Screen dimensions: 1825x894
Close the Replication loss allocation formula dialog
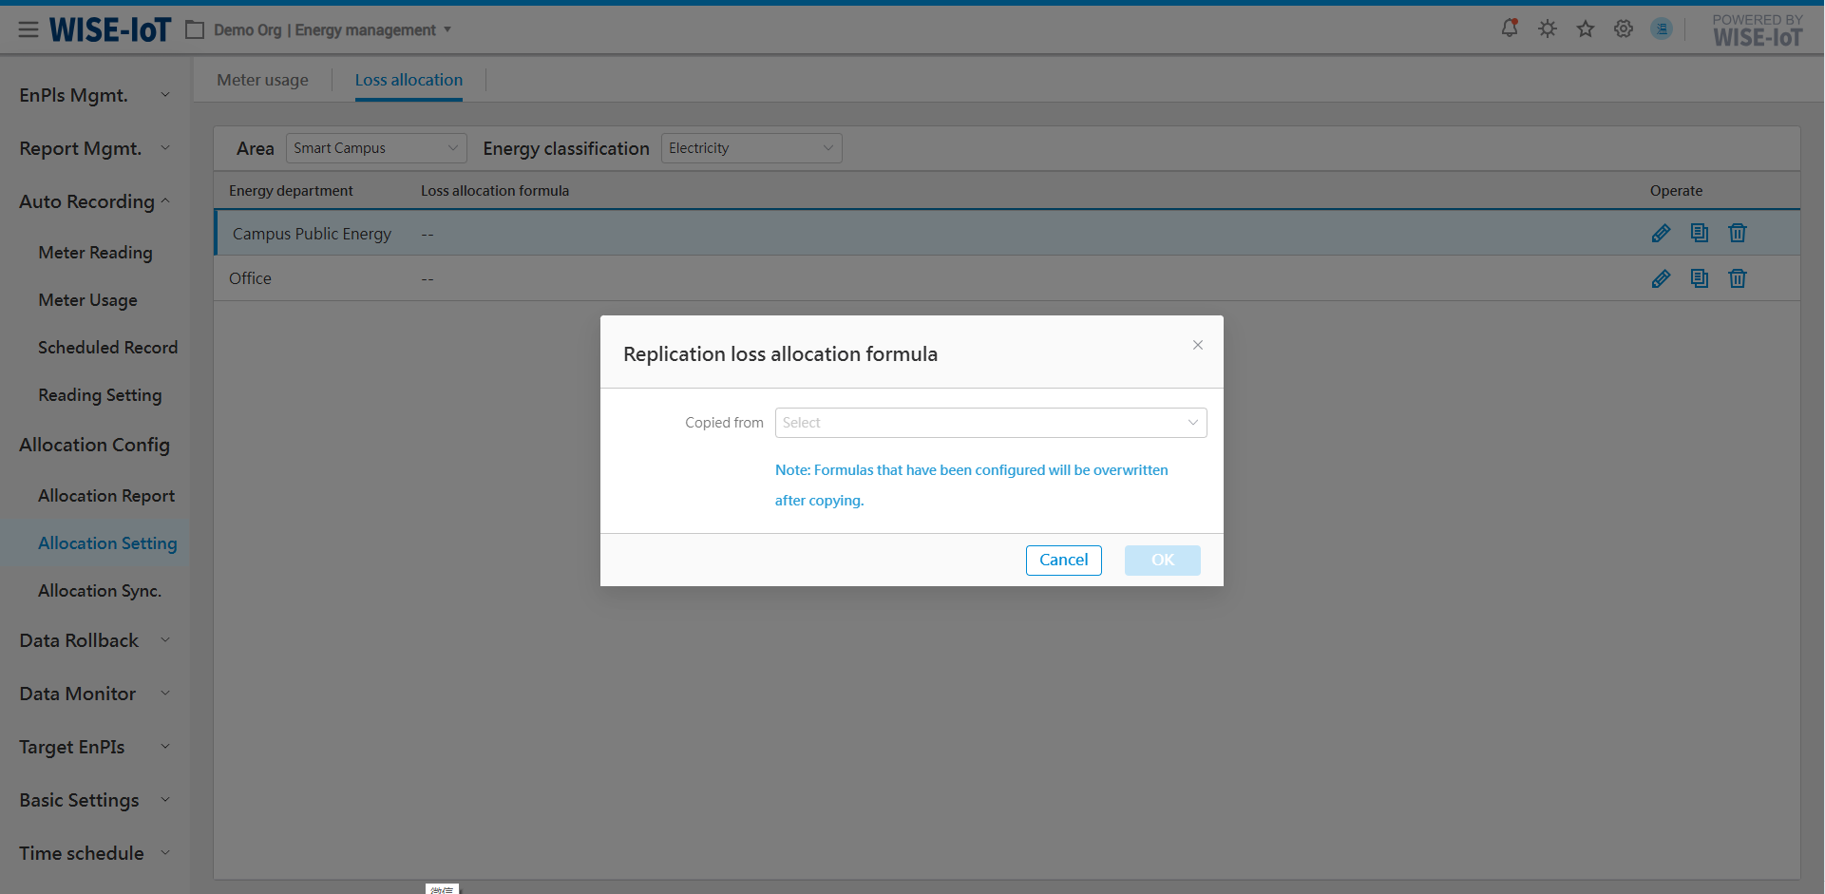pos(1197,345)
